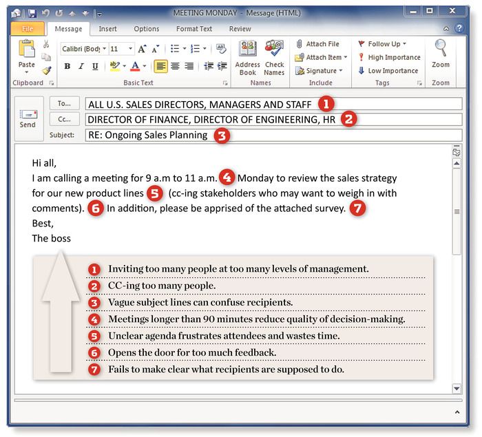The height and width of the screenshot is (437, 482).
Task: Toggle High Importance tag
Action: tap(388, 57)
